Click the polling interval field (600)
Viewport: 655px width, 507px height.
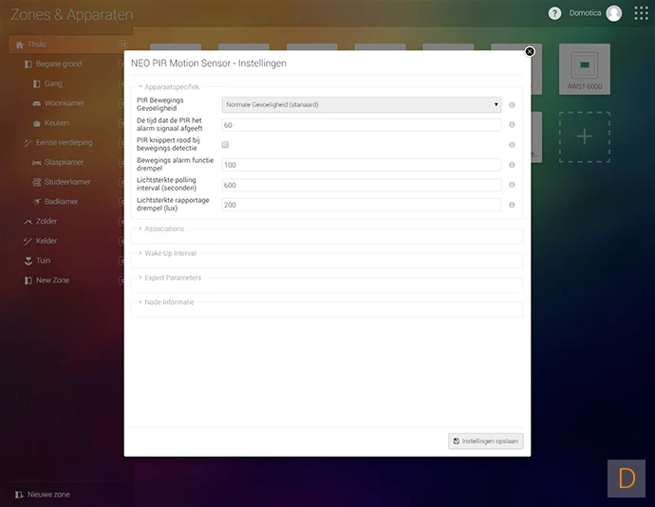(x=362, y=185)
